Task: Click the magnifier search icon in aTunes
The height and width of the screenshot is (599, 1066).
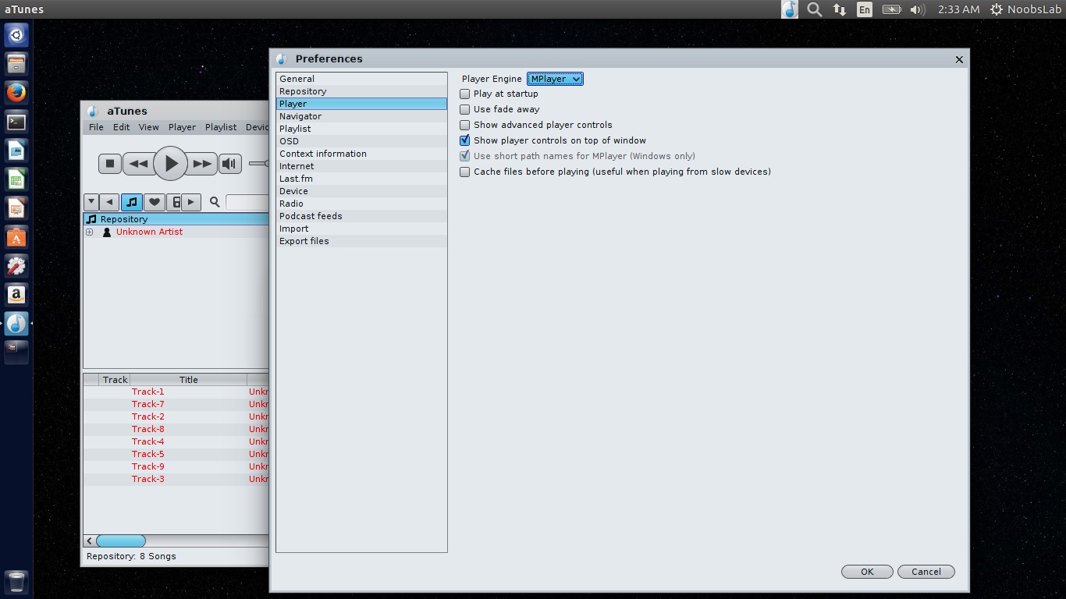Action: point(215,202)
